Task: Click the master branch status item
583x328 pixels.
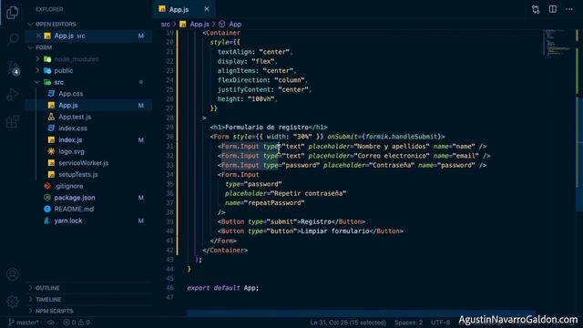Action: [x=24, y=323]
